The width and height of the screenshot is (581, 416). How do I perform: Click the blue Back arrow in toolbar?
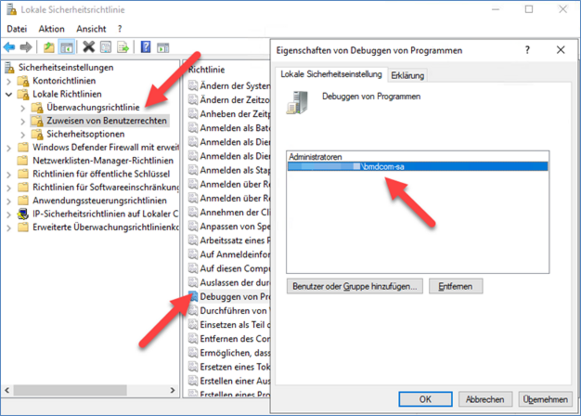point(9,47)
